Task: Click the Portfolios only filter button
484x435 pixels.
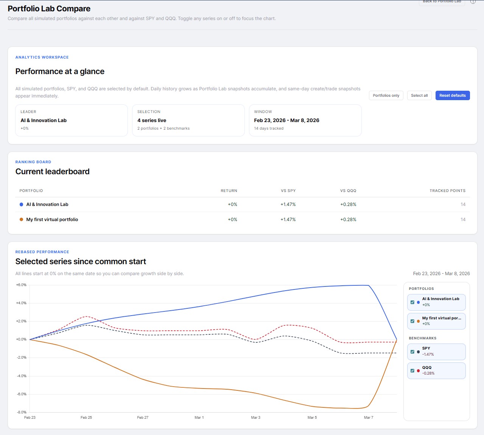Action: 386,95
